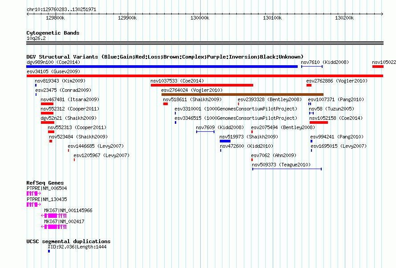This screenshot has height=268, width=396.
Task: Click MKI67|NM_001145966 gene label
Action: pos(68,210)
